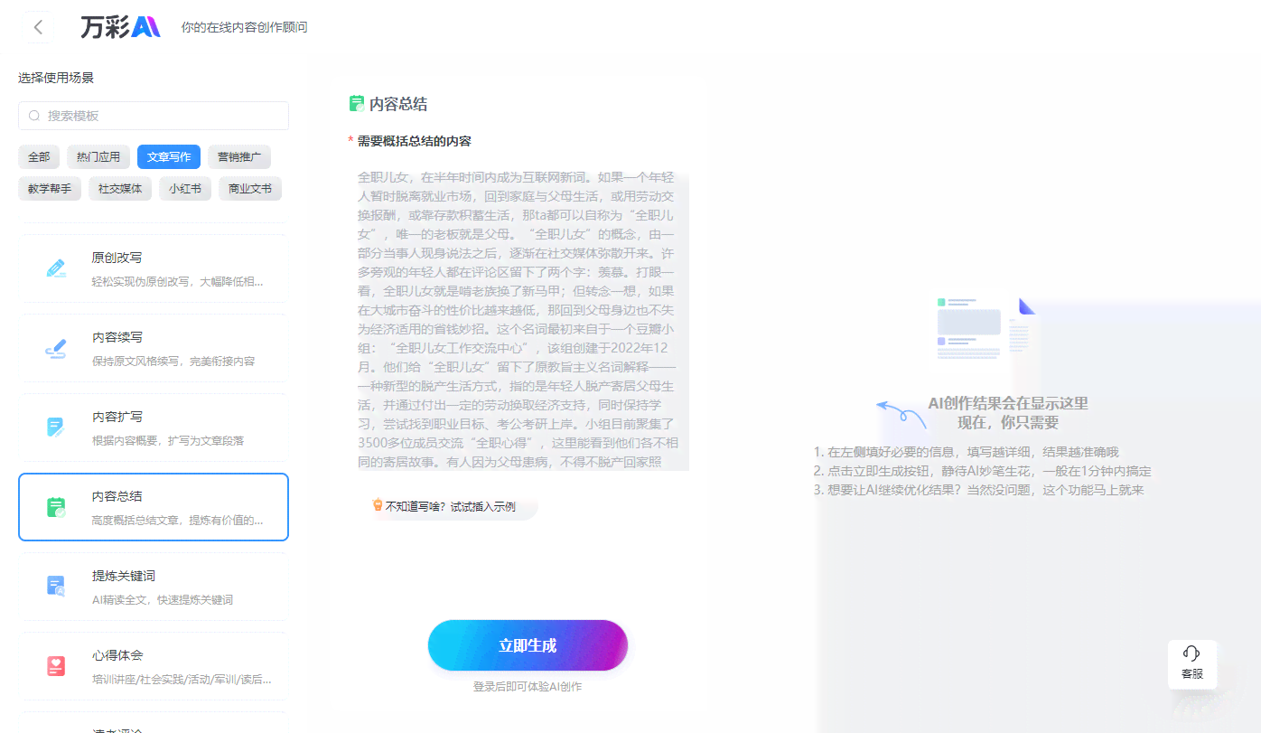
Task: Click the search magnifier icon
Action: tap(34, 116)
